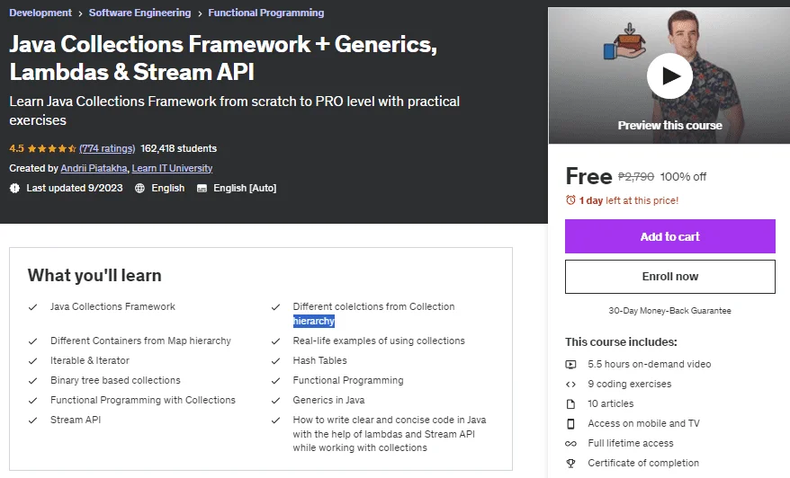Click the Real-life examples of using collections text
The height and width of the screenshot is (478, 790).
379,341
